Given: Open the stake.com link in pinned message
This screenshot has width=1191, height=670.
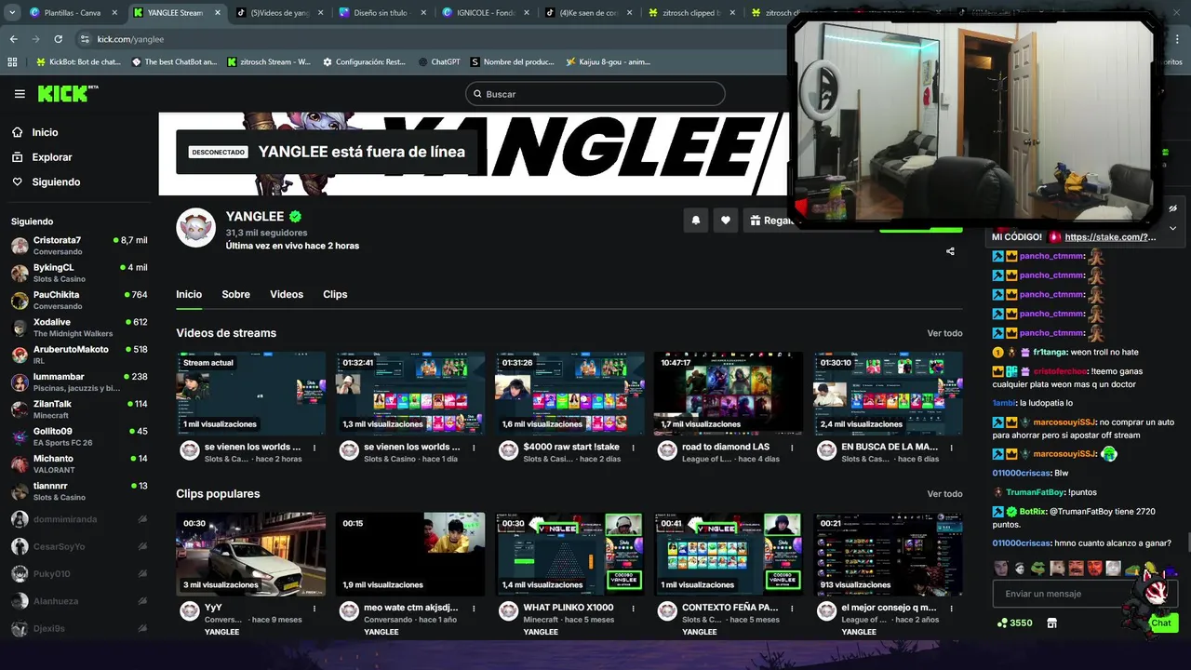Looking at the screenshot, I should 1110,237.
